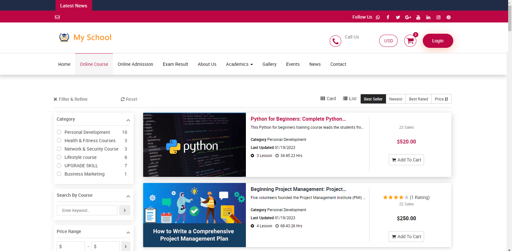The width and height of the screenshot is (512, 251).
Task: Click the YouTube icon in header
Action: [418, 17]
